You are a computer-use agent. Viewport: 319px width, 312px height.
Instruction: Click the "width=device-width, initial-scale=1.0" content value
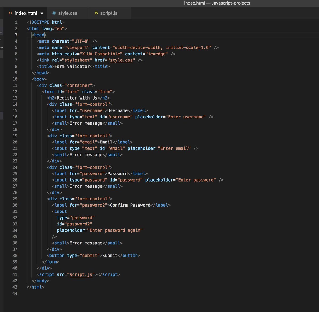pos(162,48)
